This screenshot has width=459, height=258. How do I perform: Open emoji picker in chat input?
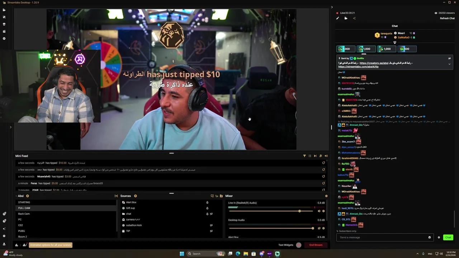point(430,237)
